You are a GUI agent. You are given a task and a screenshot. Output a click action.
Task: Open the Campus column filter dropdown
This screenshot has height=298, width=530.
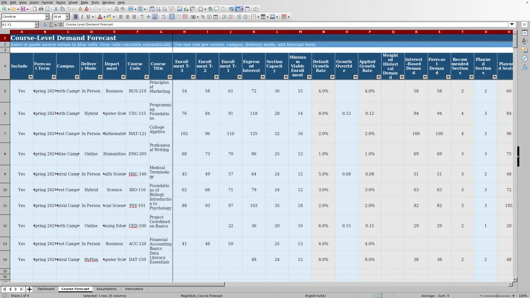[x=77, y=77]
